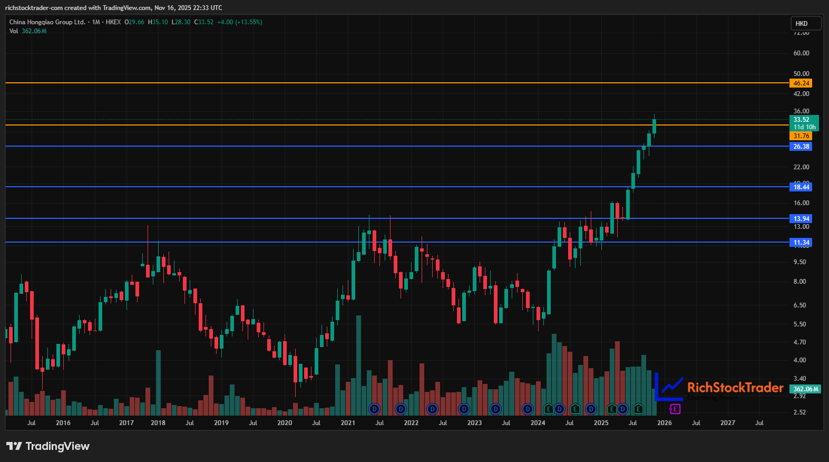The image size is (829, 462).
Task: Click the dividend marker just before 2023
Action: (464, 409)
